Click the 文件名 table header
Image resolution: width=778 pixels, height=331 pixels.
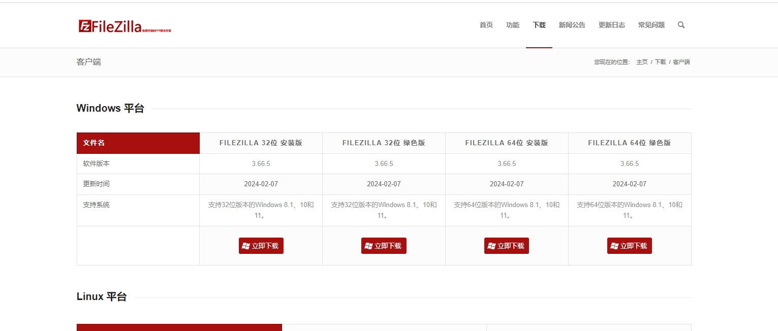coord(138,143)
